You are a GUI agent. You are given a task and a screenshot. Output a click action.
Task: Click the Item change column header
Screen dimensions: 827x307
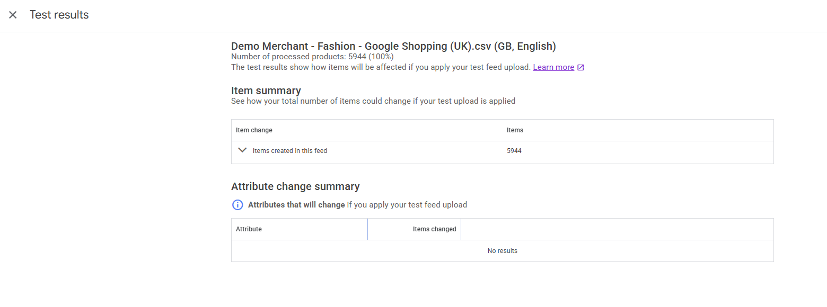click(x=254, y=130)
